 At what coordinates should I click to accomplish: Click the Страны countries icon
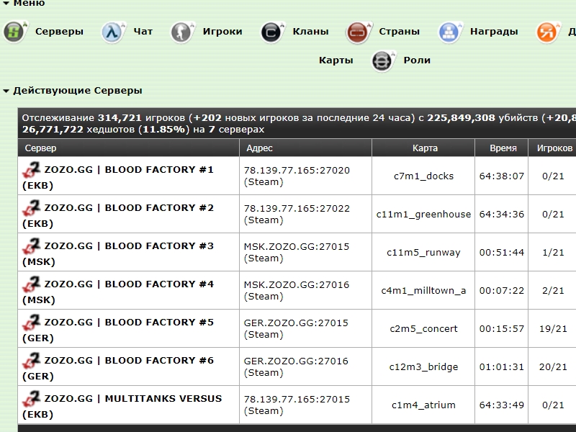[x=358, y=32]
